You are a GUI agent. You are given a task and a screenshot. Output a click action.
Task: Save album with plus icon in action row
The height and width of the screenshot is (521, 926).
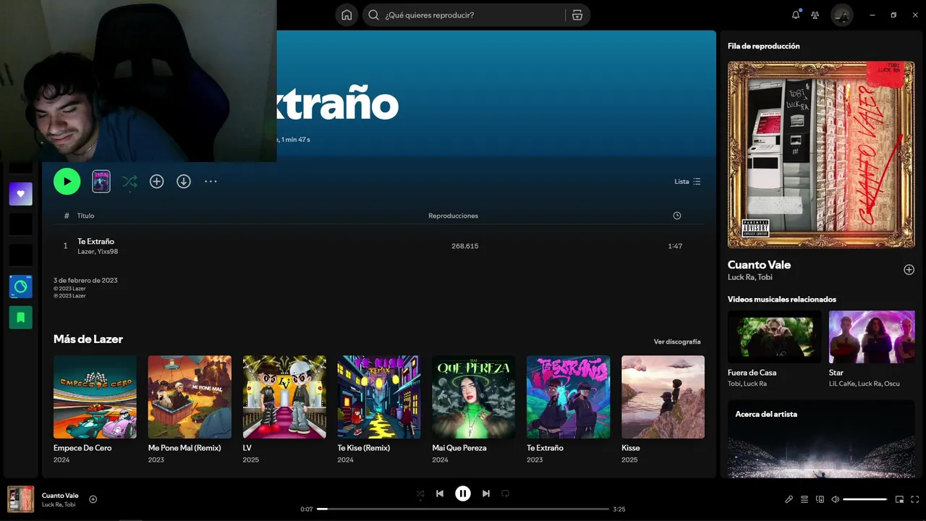157,182
